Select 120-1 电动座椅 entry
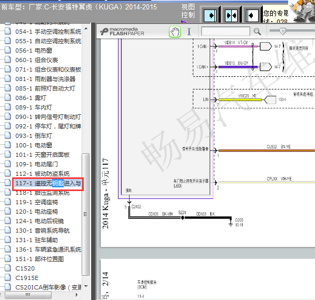The image size is (315, 300). pos(37,212)
